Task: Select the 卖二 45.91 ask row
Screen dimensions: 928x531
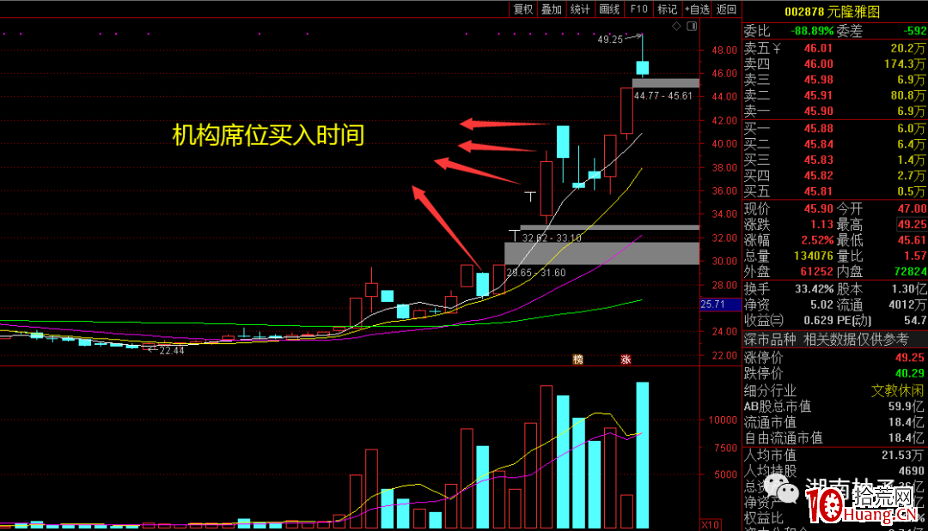Action: click(835, 95)
